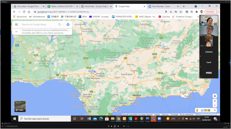The width and height of the screenshot is (231, 129).
Task: Open the Google Maps hamburger menu
Action: coord(16,25)
